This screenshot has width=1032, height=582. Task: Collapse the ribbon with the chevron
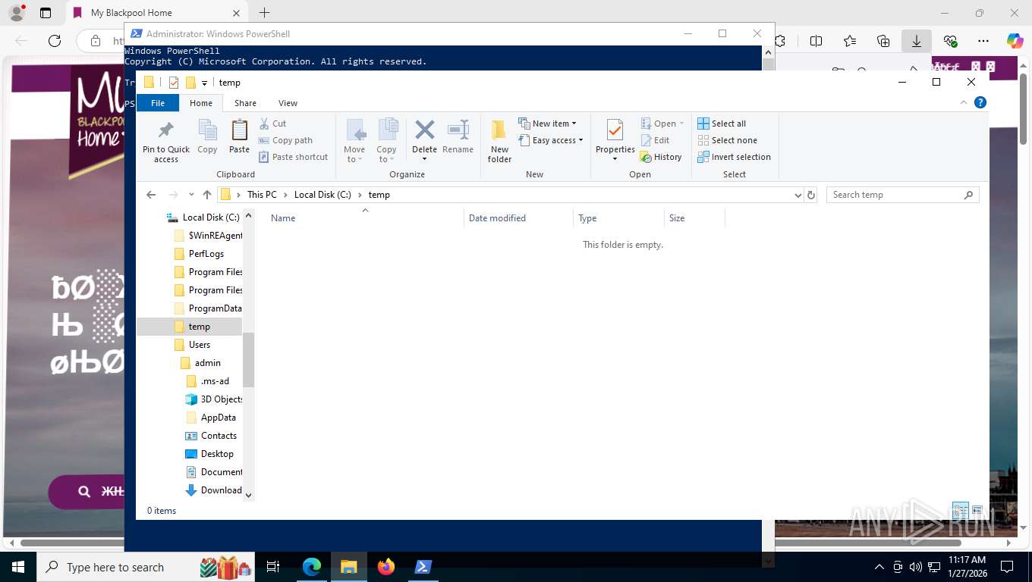click(964, 103)
